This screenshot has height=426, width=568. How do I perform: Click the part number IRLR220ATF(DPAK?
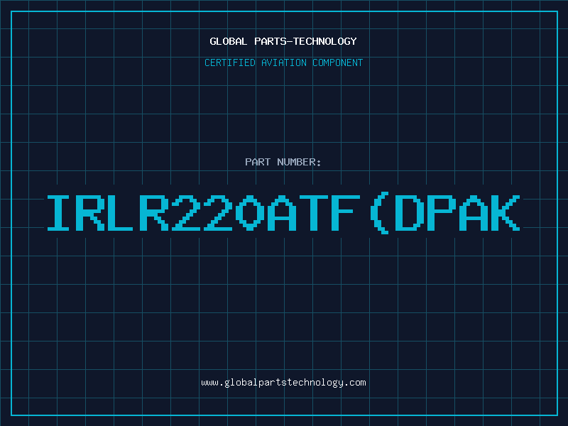coord(283,213)
